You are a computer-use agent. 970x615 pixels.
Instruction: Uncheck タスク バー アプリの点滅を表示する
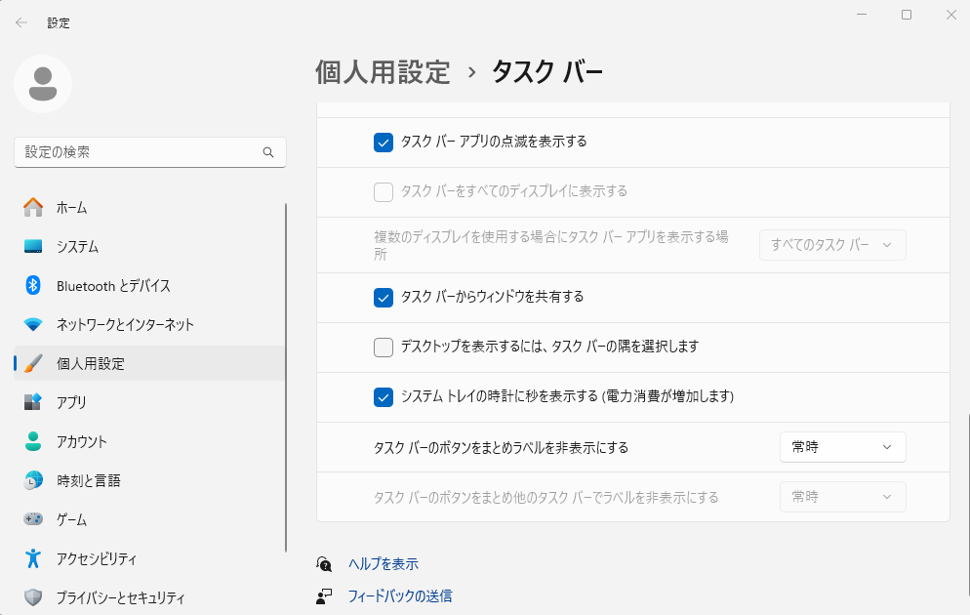pyautogui.click(x=384, y=143)
